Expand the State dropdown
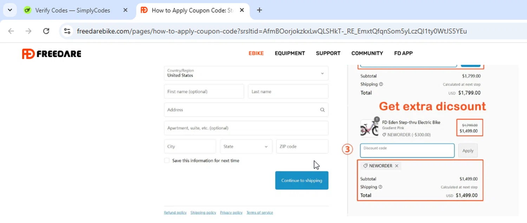 click(246, 146)
